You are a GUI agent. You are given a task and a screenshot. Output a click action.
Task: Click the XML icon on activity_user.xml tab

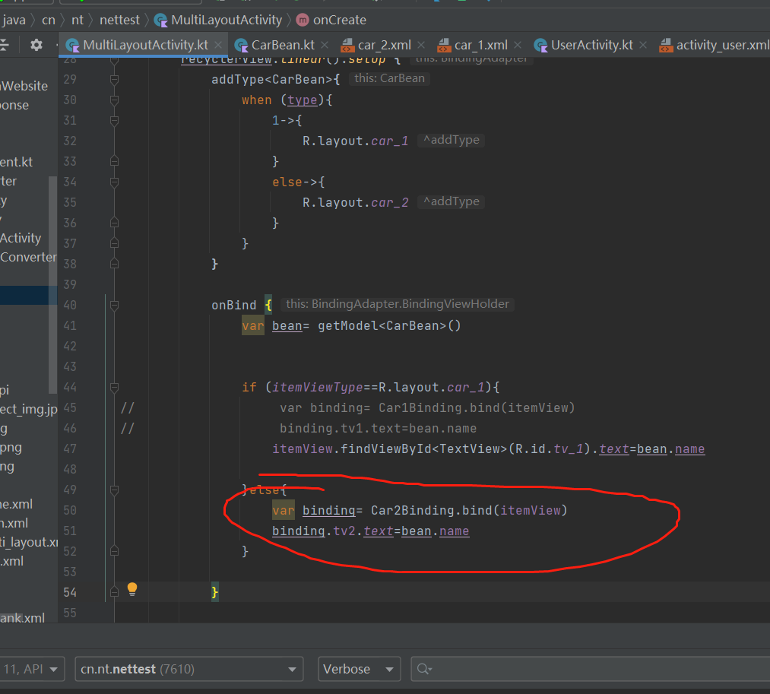(666, 46)
